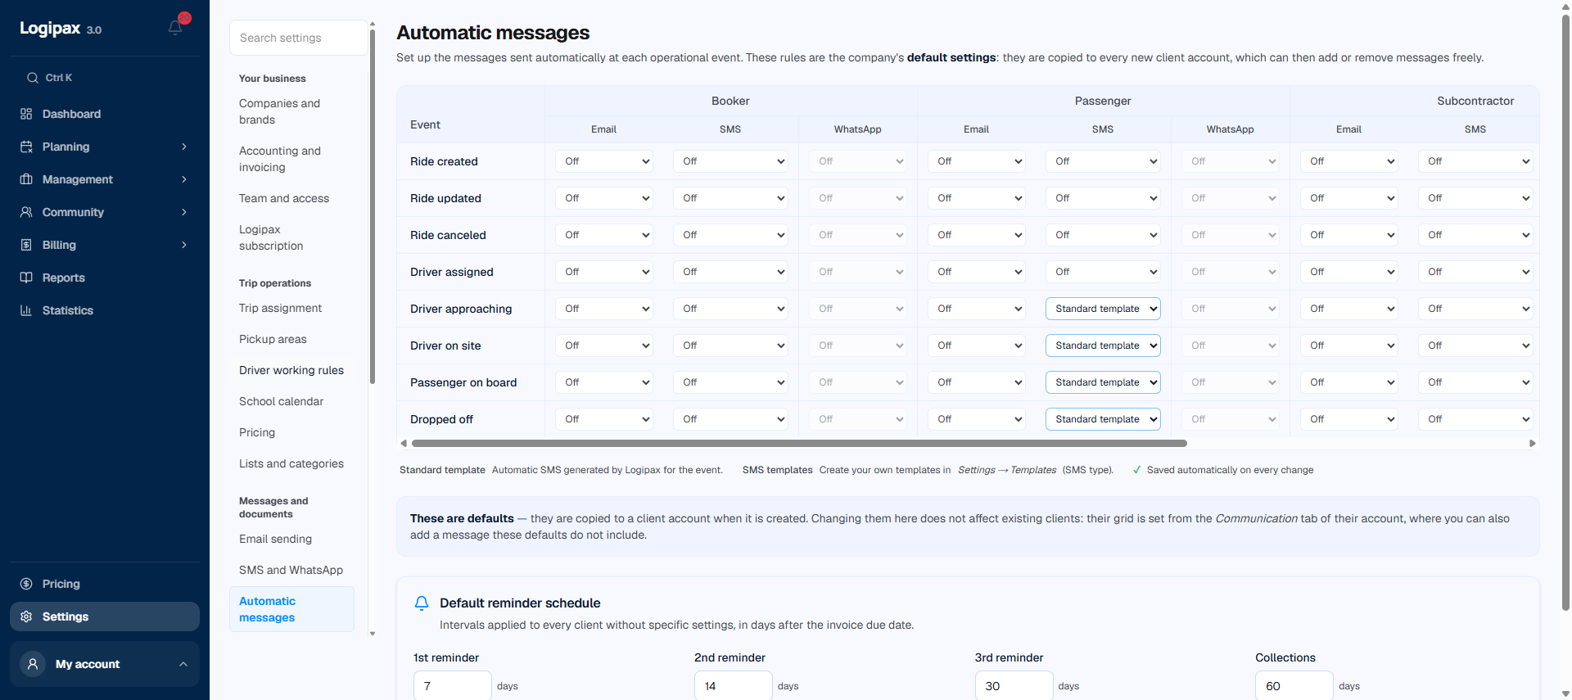Screen dimensions: 1572x700
Task: Click the Management briefcase icon
Action: (x=26, y=179)
